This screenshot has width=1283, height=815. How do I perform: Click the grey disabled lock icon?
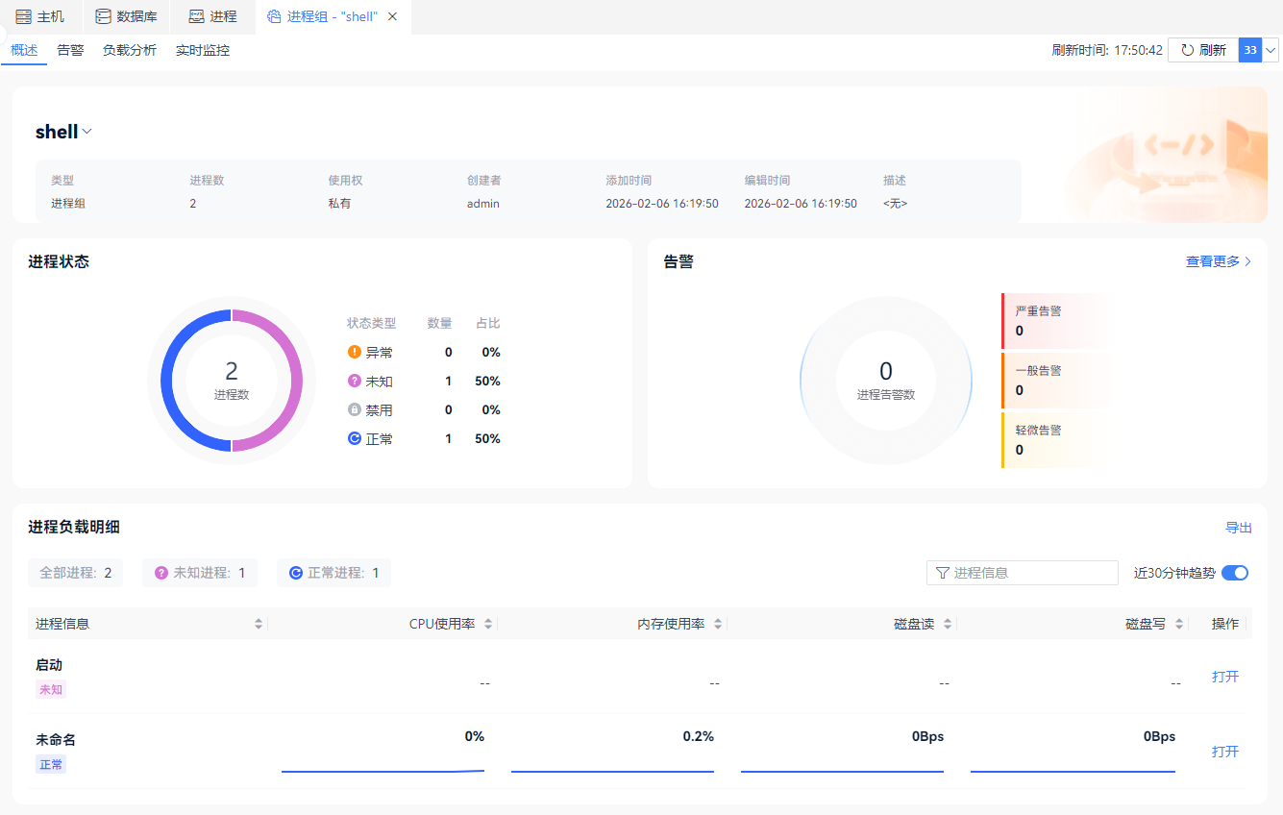(x=355, y=409)
